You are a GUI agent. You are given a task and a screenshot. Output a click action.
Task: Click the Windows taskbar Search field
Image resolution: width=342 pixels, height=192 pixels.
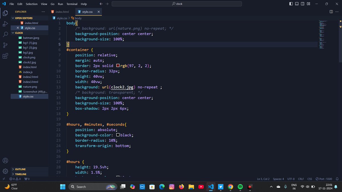pos(93,187)
